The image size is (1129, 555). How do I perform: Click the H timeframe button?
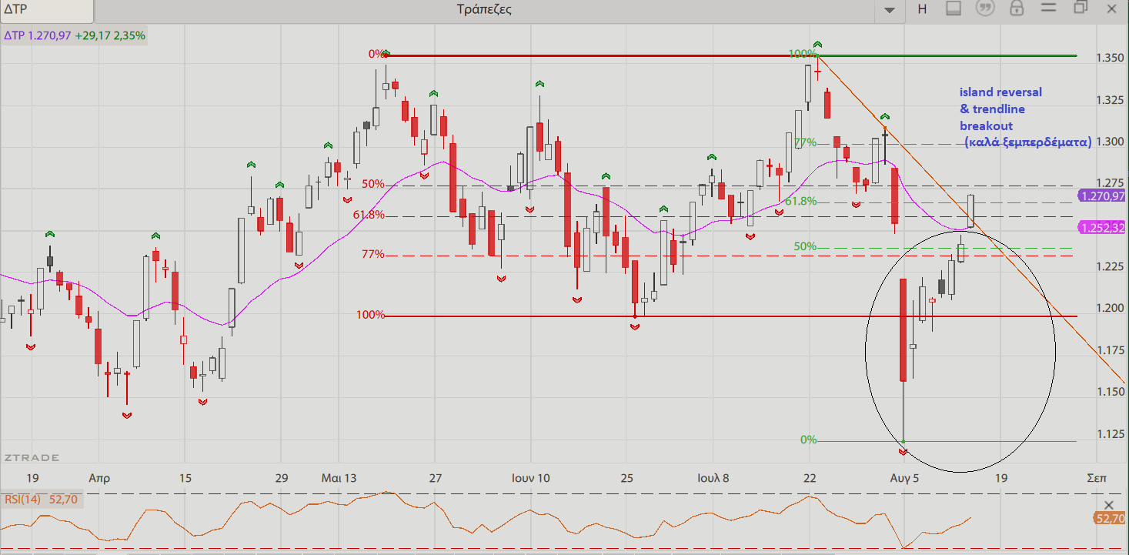point(922,9)
